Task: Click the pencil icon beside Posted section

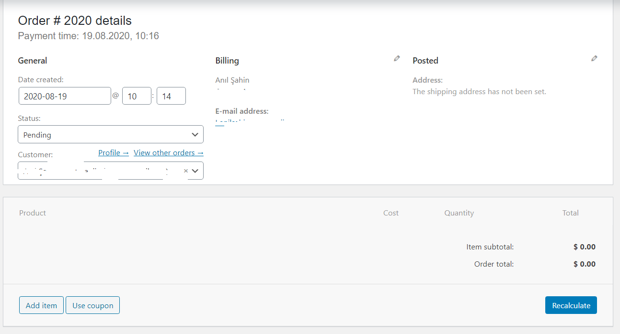Action: coord(594,58)
